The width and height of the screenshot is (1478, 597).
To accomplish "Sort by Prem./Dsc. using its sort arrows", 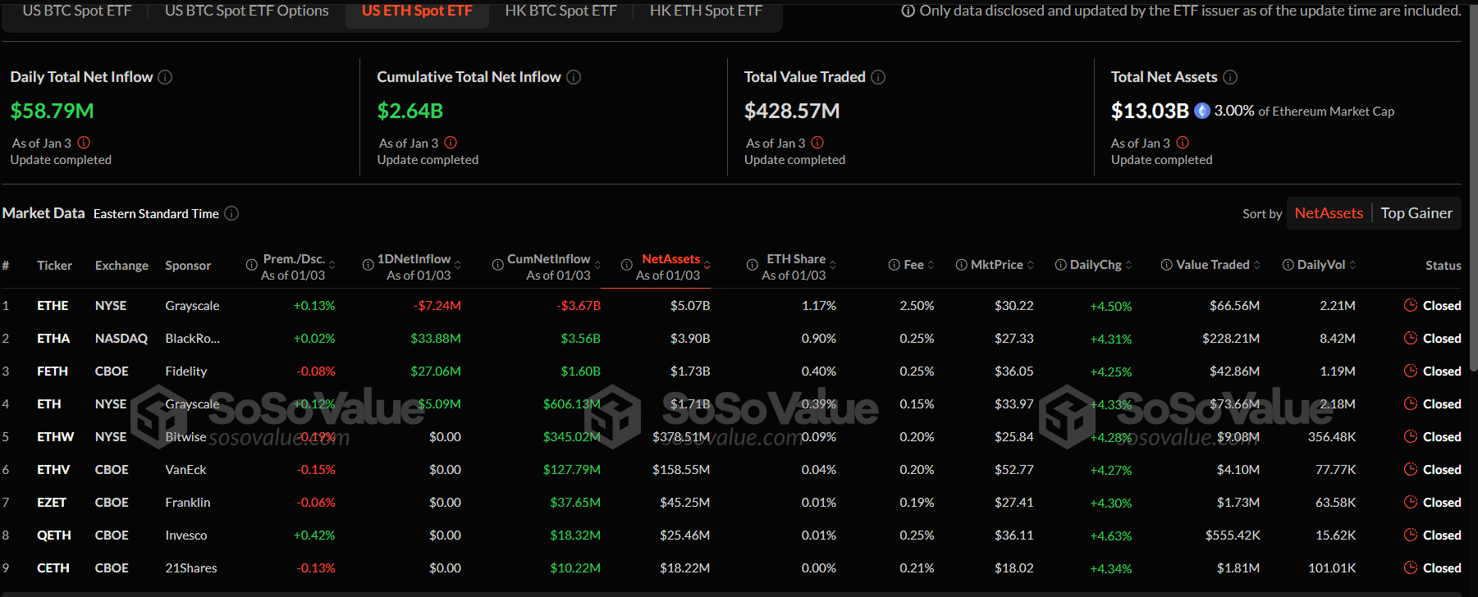I will tap(332, 265).
